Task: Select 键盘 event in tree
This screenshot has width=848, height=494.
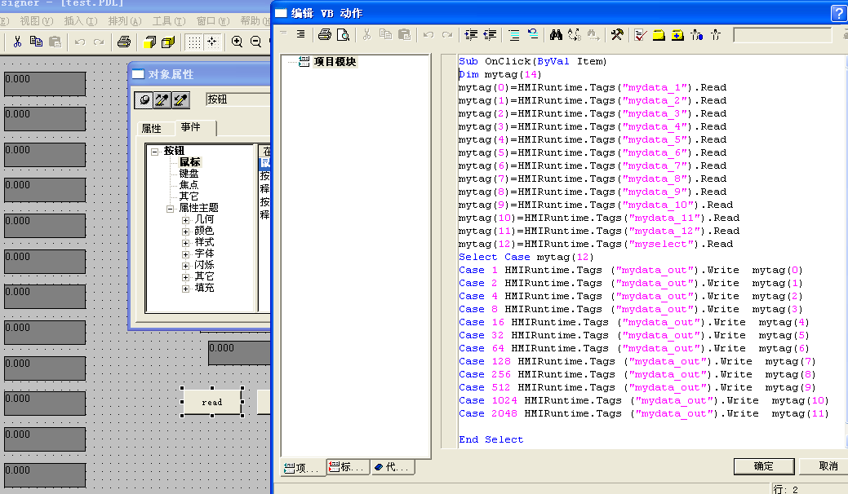Action: pos(189,174)
